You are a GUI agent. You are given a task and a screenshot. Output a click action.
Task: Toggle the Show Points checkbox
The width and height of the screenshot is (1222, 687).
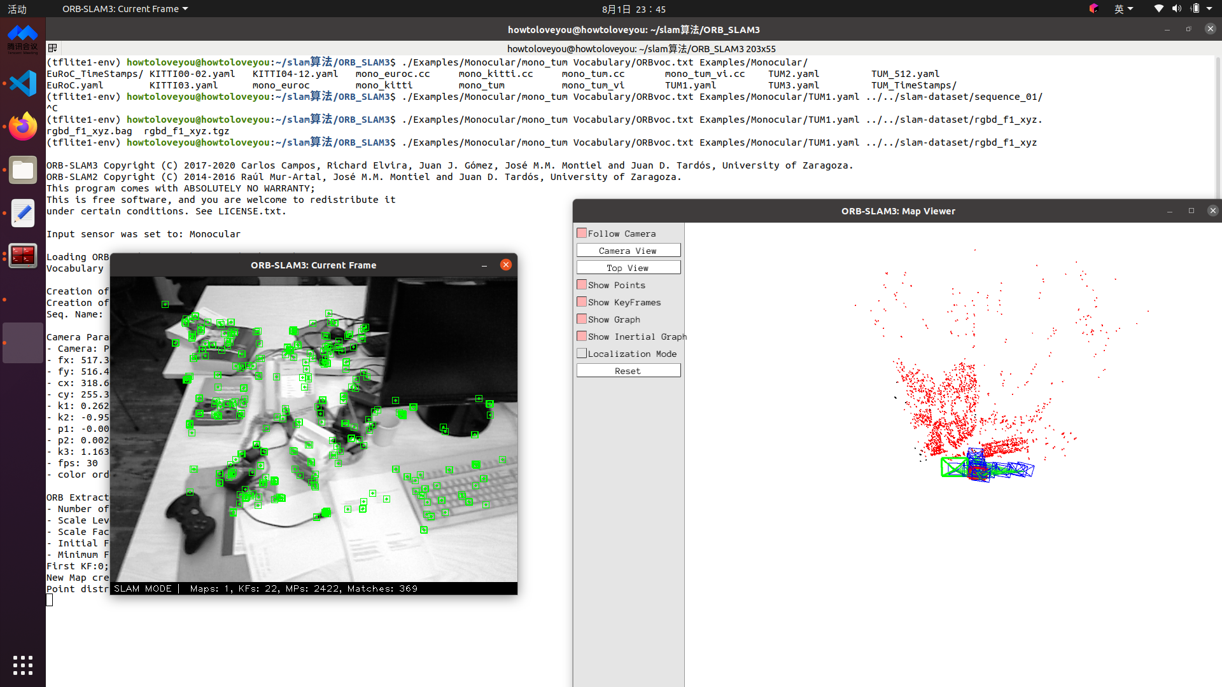pyautogui.click(x=582, y=284)
